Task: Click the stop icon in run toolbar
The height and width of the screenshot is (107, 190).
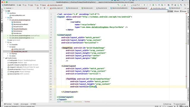Action: 165,5
